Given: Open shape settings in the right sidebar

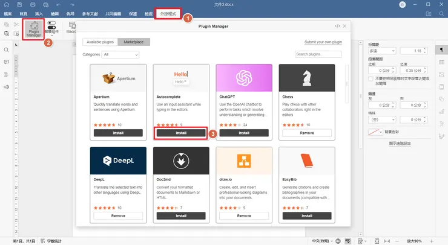Looking at the screenshot, I should 441,99.
